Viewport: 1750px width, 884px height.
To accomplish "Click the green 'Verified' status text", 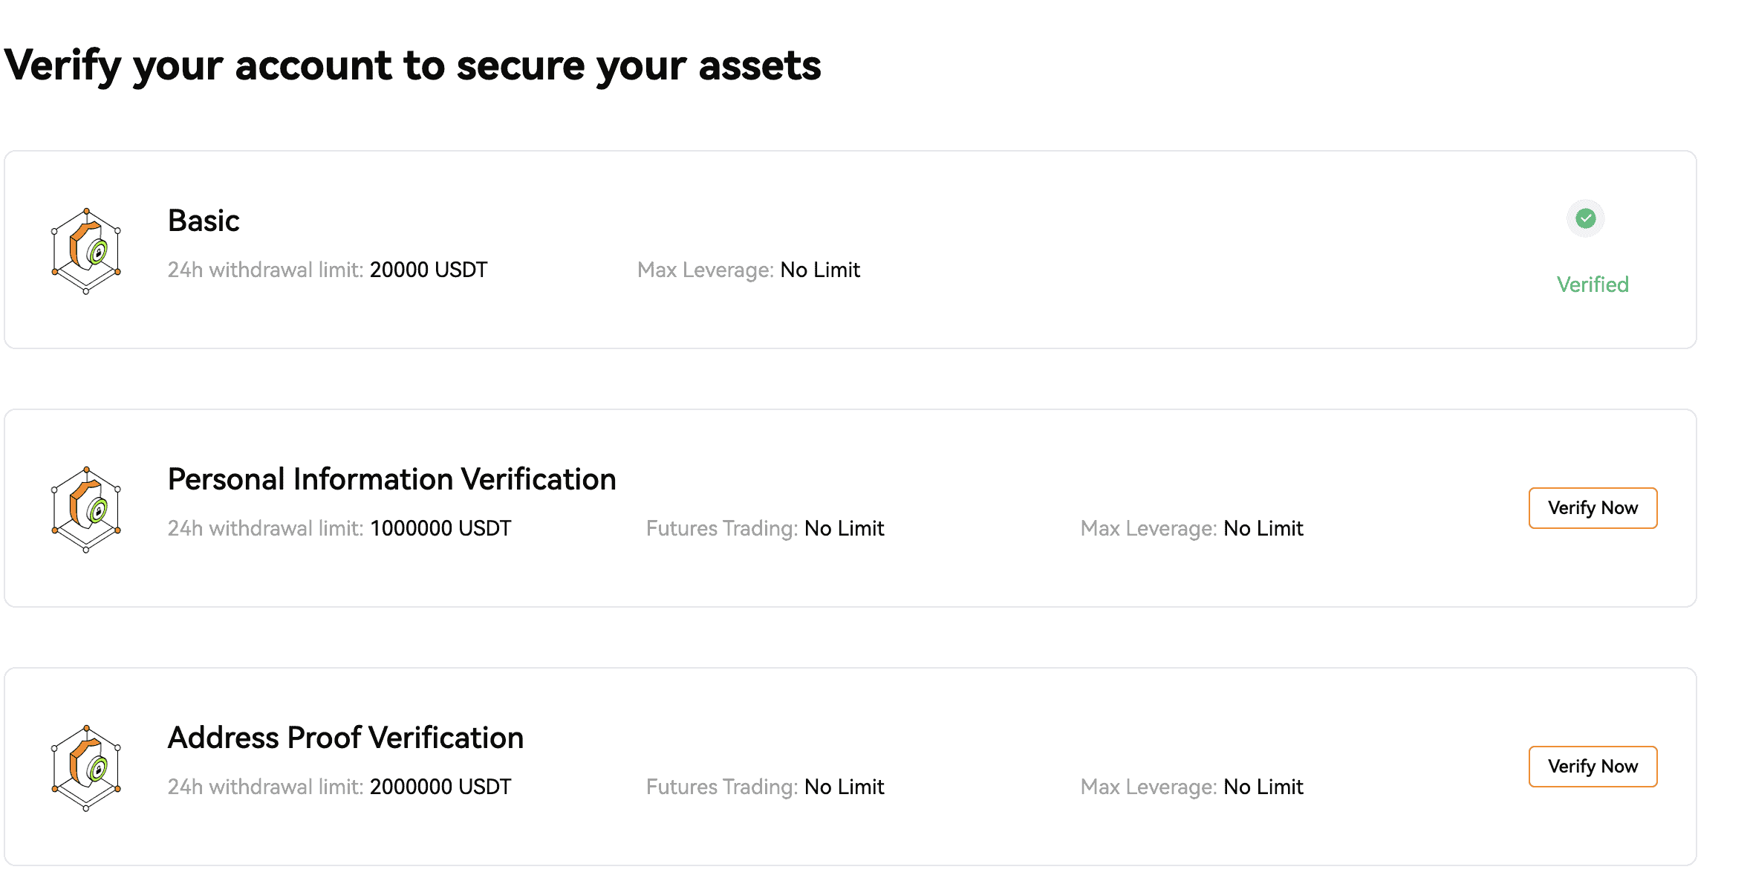I will click(x=1592, y=285).
